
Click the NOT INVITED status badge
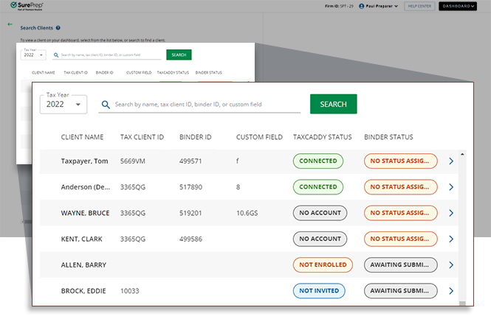(320, 291)
